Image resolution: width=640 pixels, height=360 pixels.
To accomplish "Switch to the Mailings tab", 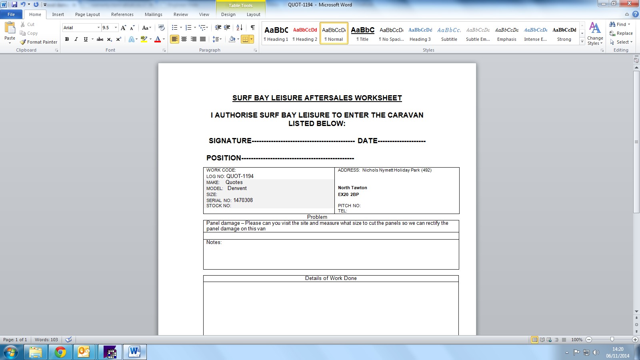I will pos(154,14).
